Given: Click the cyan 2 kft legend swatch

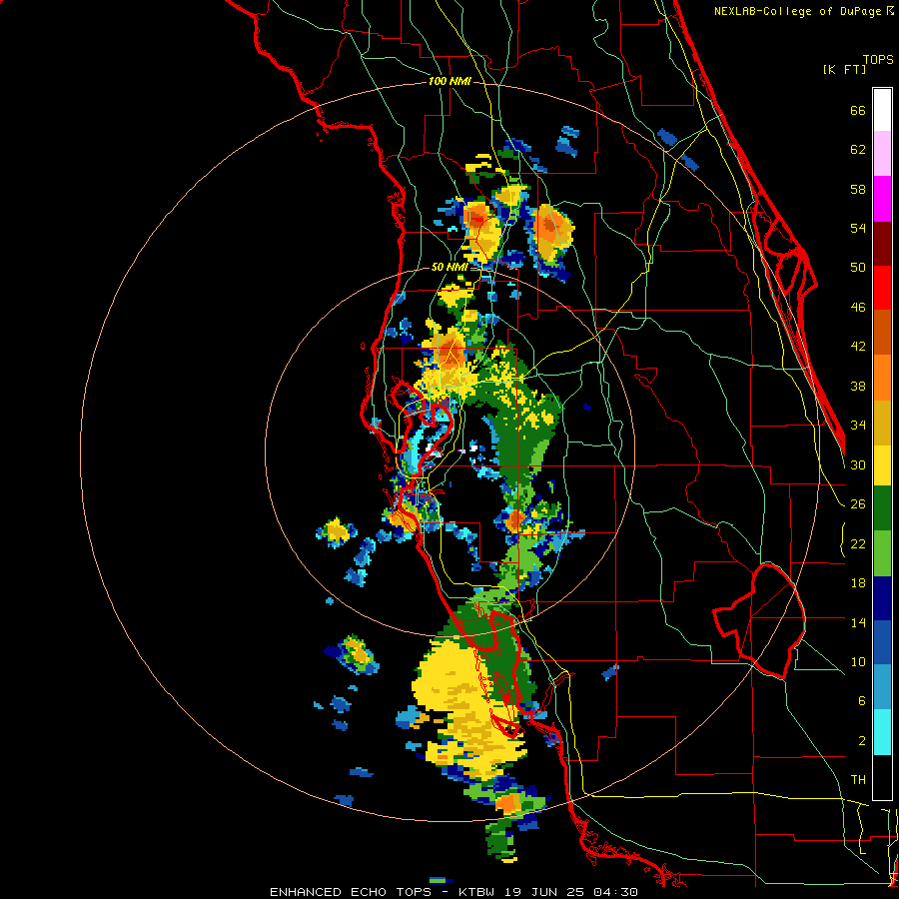Looking at the screenshot, I should click(882, 732).
